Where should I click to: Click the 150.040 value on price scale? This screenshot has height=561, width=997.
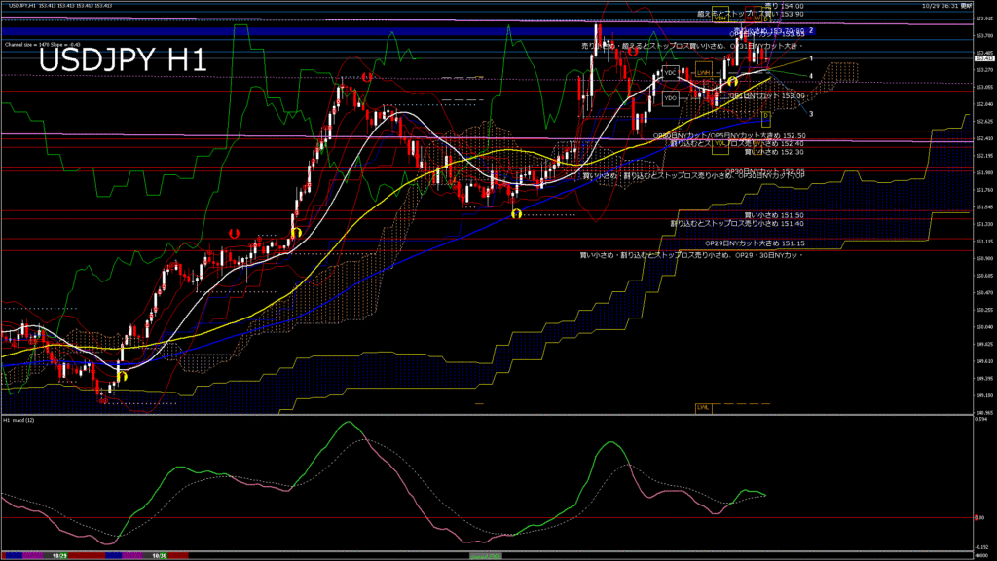[x=984, y=327]
